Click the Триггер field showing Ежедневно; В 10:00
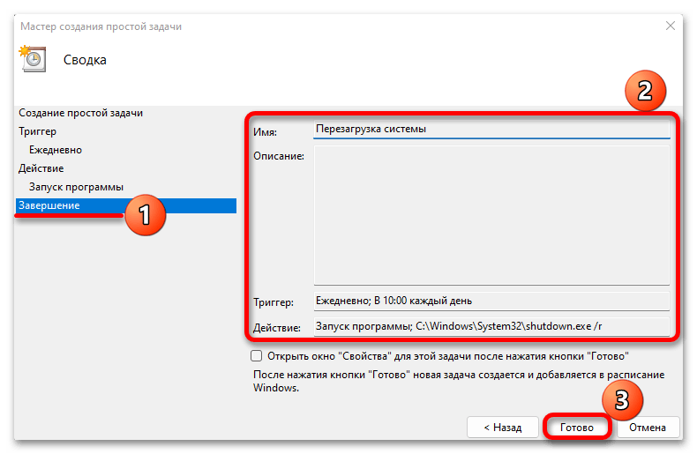 click(x=491, y=301)
